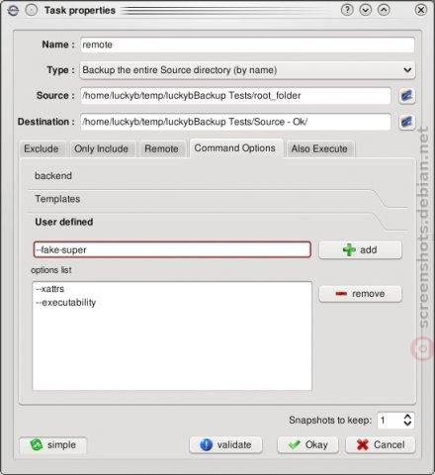Click the circular pin icon beside the window title
435x475 pixels.
tap(32, 11)
